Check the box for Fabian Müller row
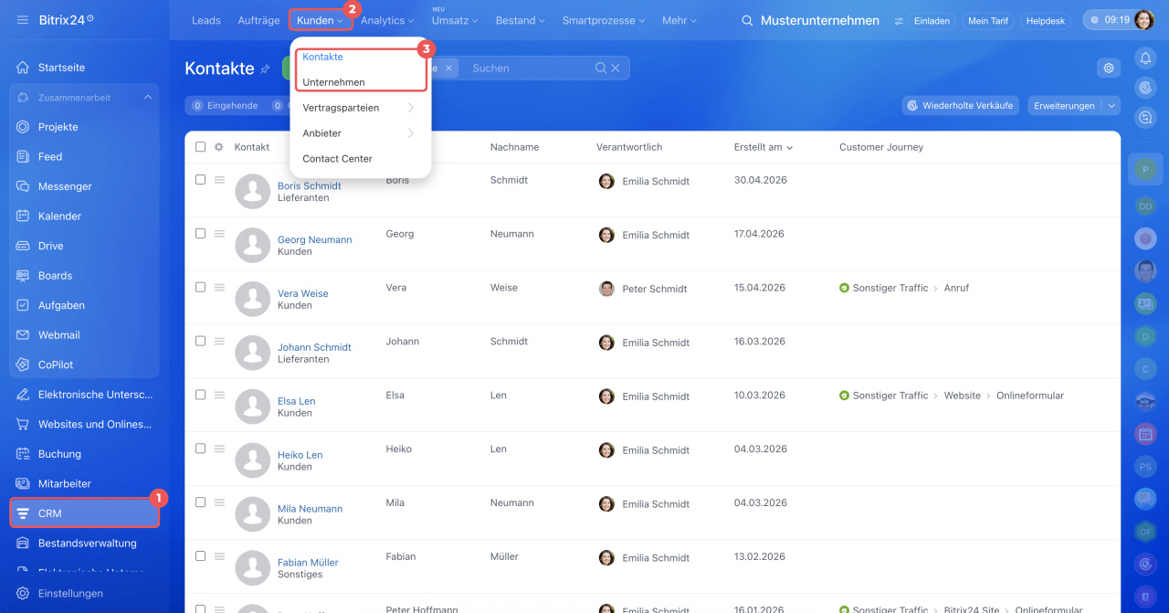Screen dimensions: 1169x613 [x=201, y=557]
